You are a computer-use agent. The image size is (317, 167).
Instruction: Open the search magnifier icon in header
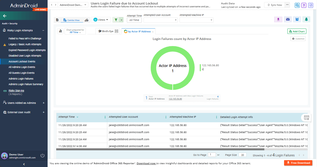[297, 5]
